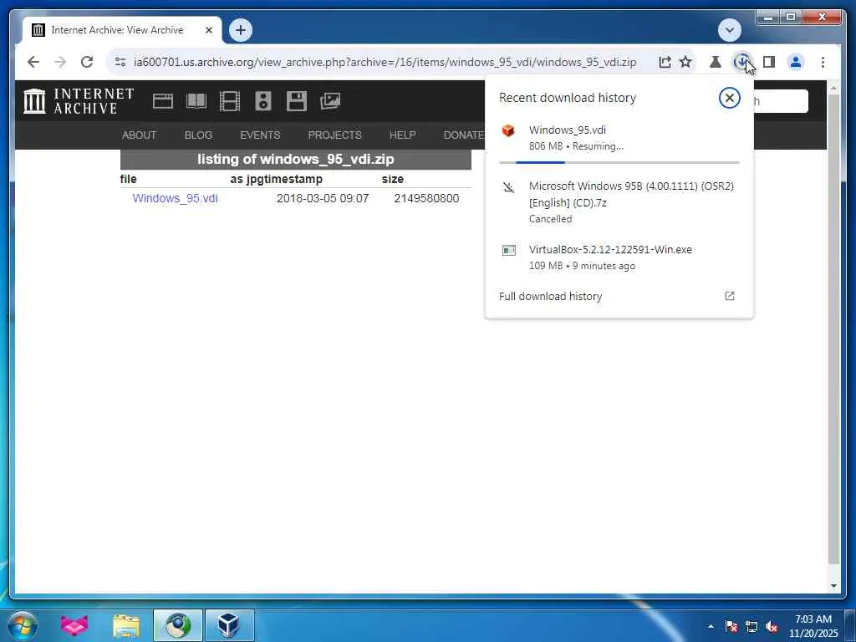The width and height of the screenshot is (856, 642).
Task: Click the external-link icon beside Full download history
Action: coord(729,296)
